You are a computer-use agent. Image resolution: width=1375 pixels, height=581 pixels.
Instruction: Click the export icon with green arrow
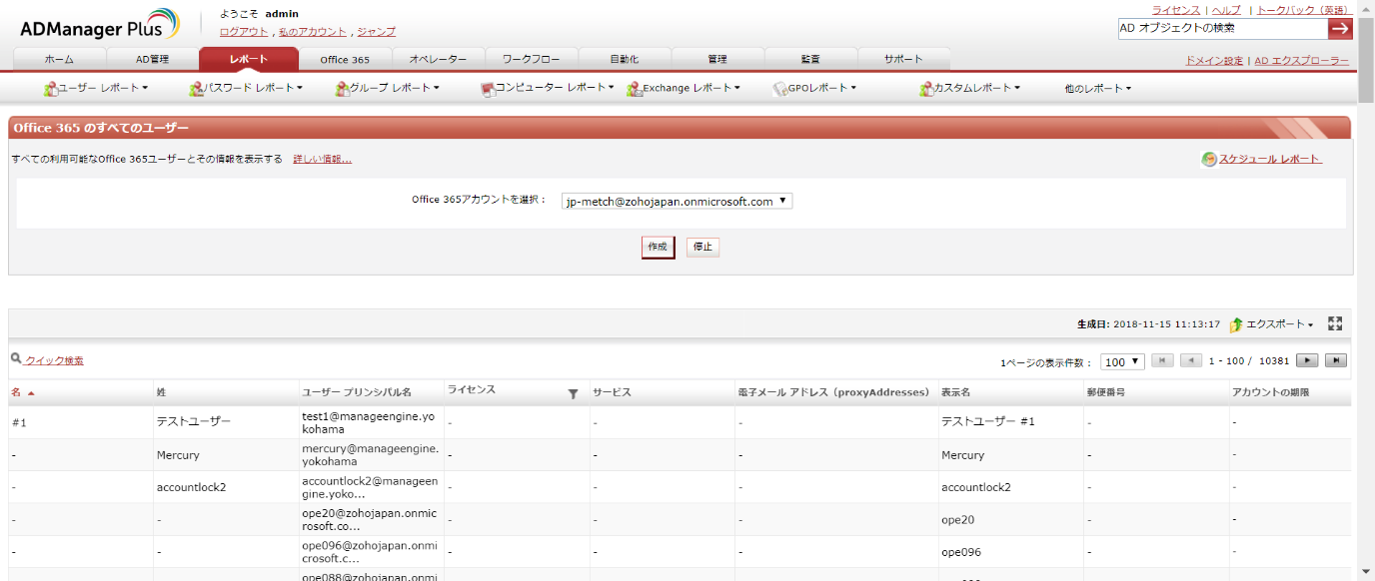click(x=1236, y=324)
